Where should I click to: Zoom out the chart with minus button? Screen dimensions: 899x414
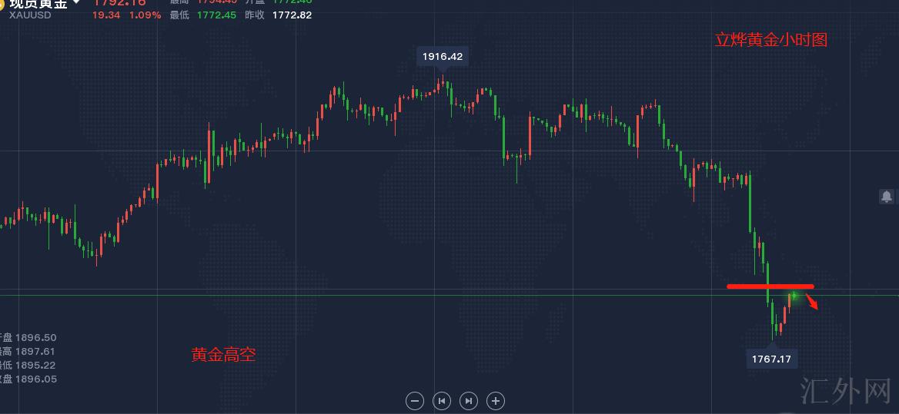414,400
